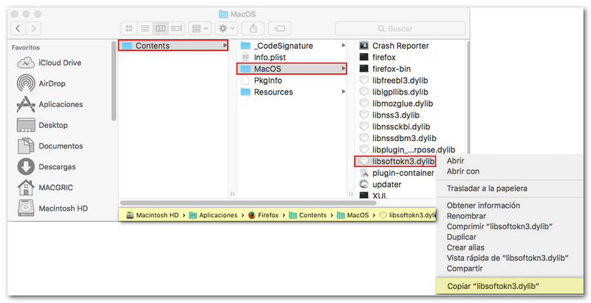Switch to list view in toolbar
The image size is (591, 303).
pos(145,28)
